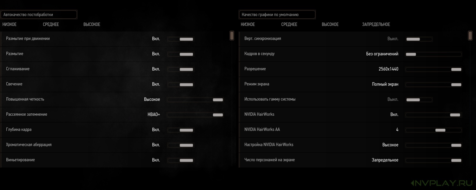Image resolution: width=476 pixels, height=190 pixels.
Task: Click the NVIDIA HairWorks slider
Action: click(433, 115)
